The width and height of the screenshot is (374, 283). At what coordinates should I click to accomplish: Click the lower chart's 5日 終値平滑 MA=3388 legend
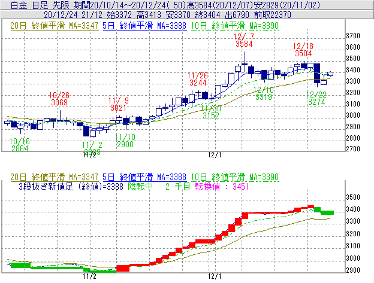click(x=144, y=177)
